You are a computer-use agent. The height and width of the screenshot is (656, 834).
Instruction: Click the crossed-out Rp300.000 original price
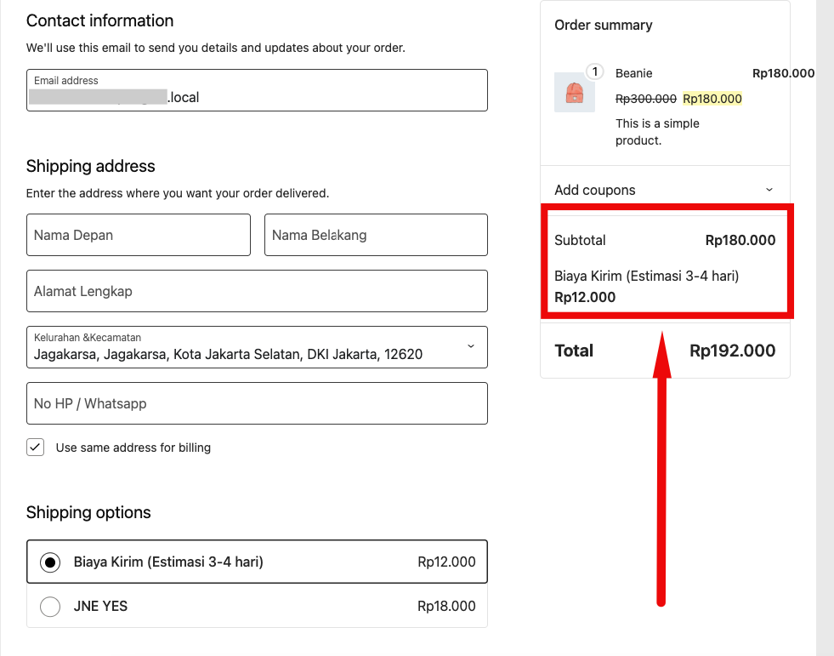pyautogui.click(x=646, y=99)
